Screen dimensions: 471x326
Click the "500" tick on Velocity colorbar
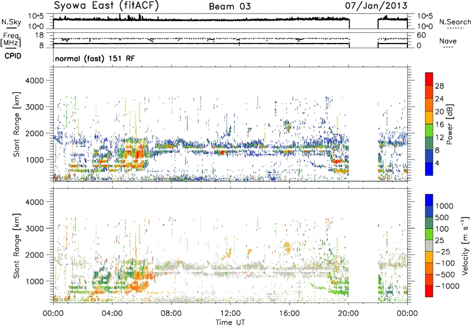(x=442, y=218)
